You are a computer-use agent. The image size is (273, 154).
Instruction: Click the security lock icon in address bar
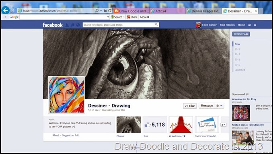105,10
